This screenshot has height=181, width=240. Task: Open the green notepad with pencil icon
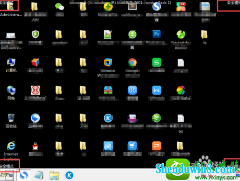click(x=108, y=34)
